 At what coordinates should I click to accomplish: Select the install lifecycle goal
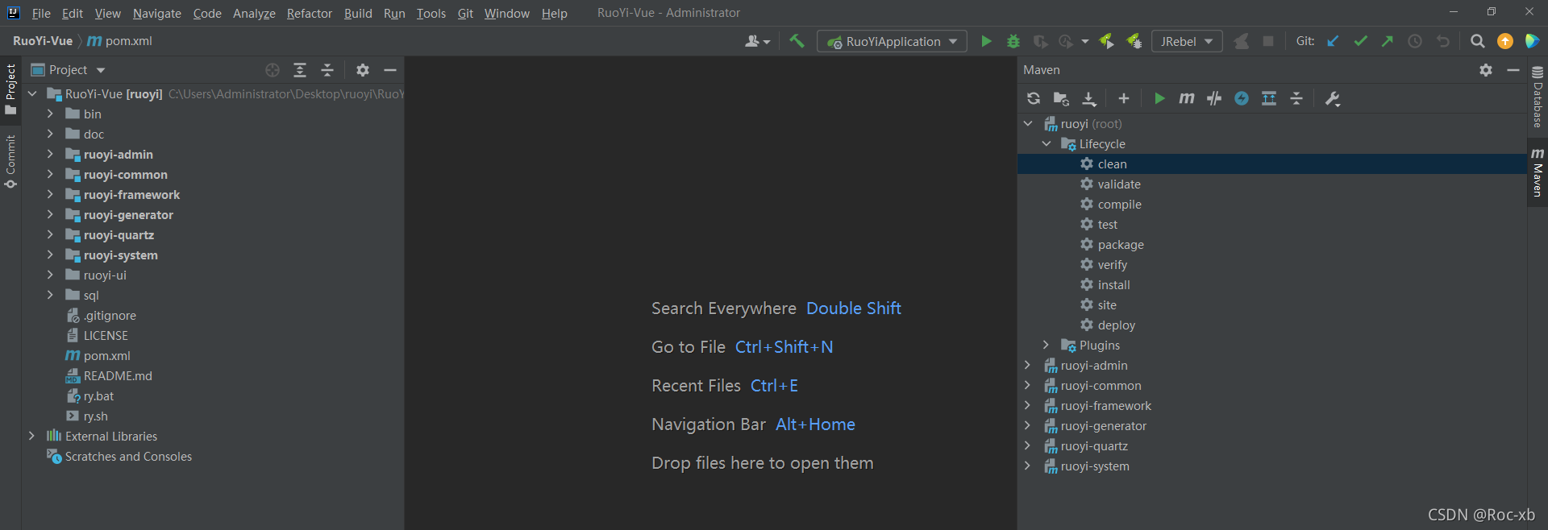tap(1113, 284)
